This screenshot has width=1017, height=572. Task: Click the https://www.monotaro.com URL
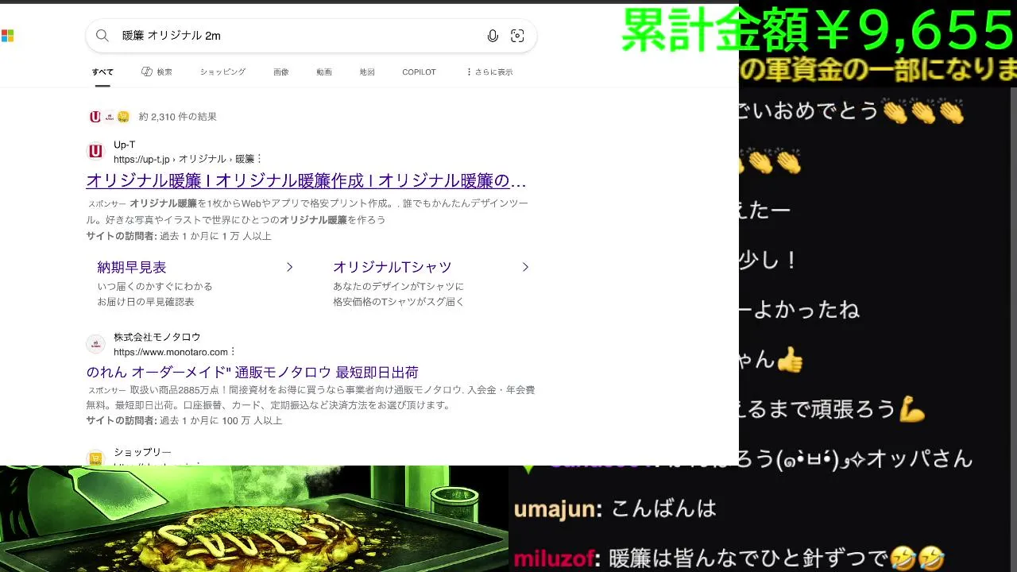pyautogui.click(x=171, y=351)
